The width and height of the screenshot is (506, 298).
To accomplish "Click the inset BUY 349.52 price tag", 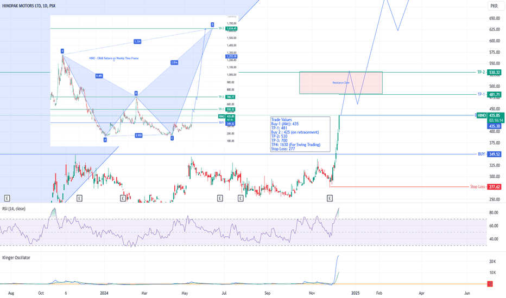I will click(x=230, y=123).
